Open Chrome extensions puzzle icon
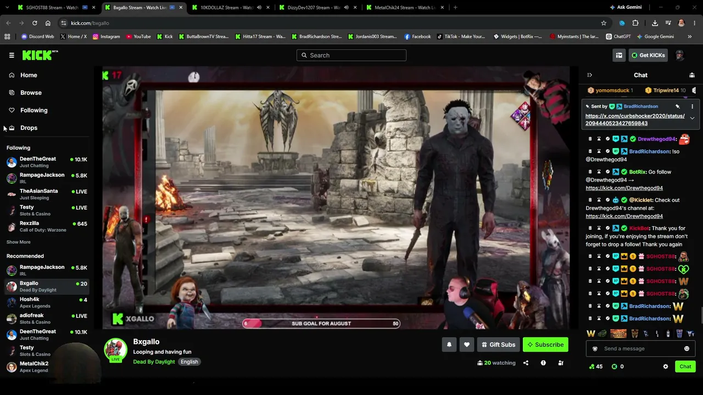Viewport: 703px width, 395px height. coord(635,23)
